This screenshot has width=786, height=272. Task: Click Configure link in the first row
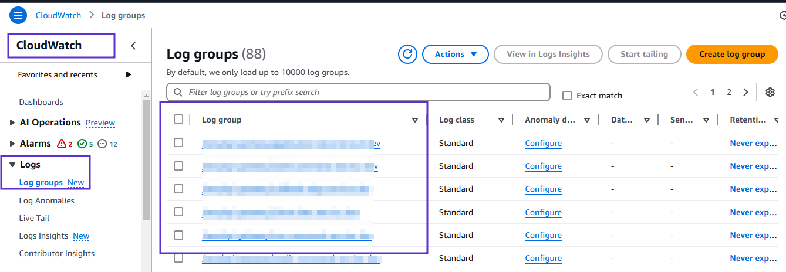click(x=544, y=143)
